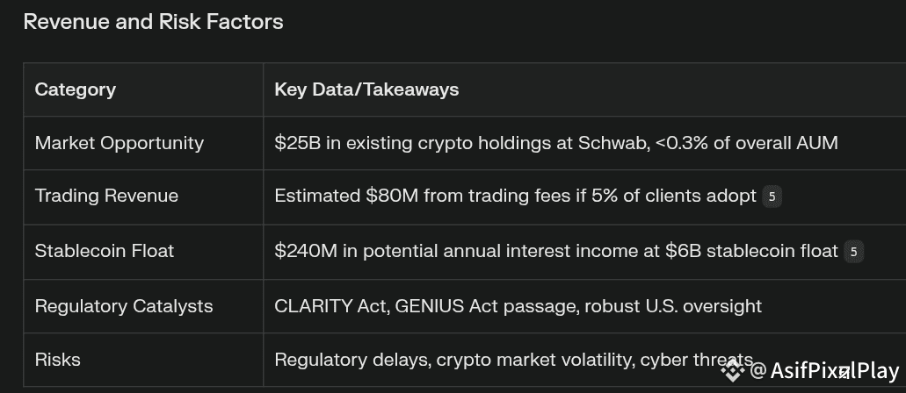Open the @AsifPixelPlay watermark handle
This screenshot has width=906, height=393.
click(x=824, y=370)
